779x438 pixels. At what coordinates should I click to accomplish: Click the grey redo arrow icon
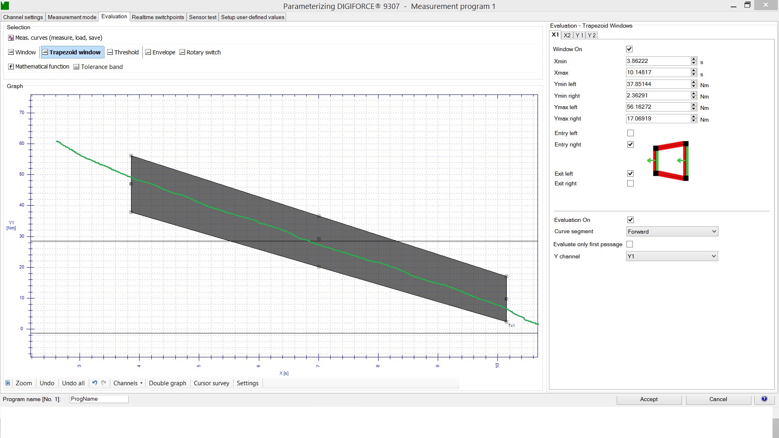[104, 383]
